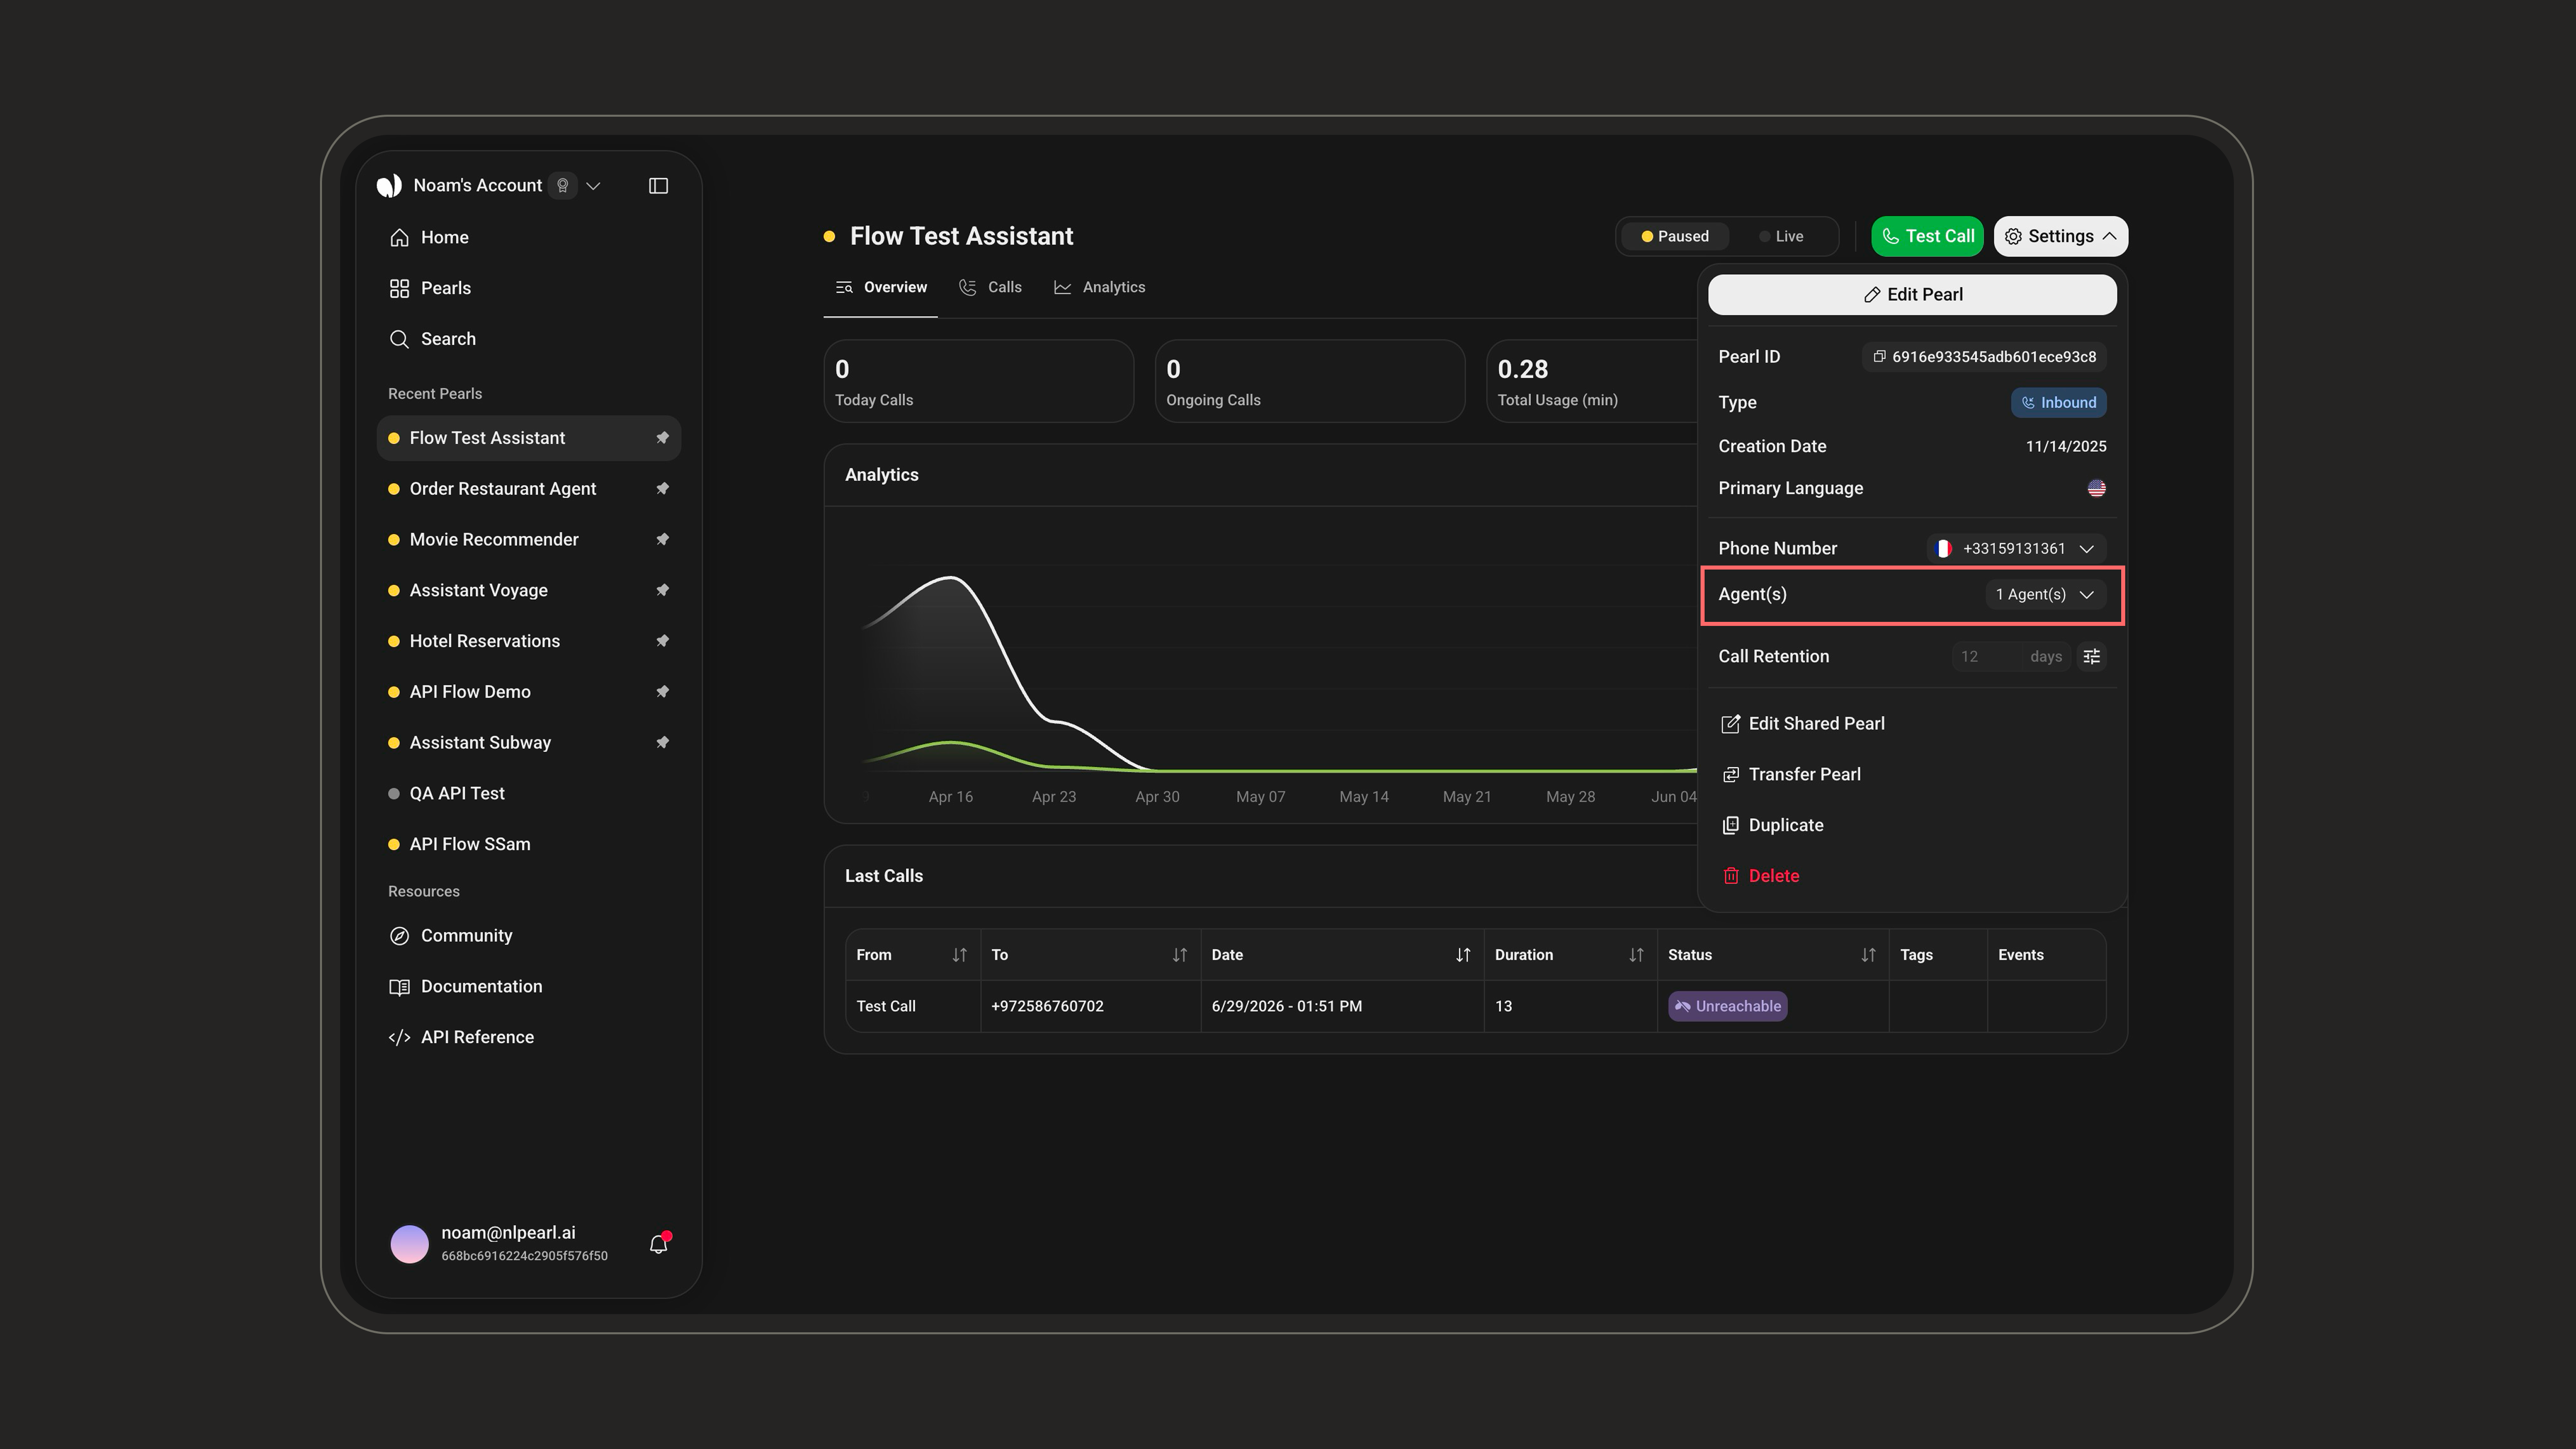Screen dimensions: 2576x1449
Task: Open the 1 Agent(s) dropdown
Action: (2045, 595)
